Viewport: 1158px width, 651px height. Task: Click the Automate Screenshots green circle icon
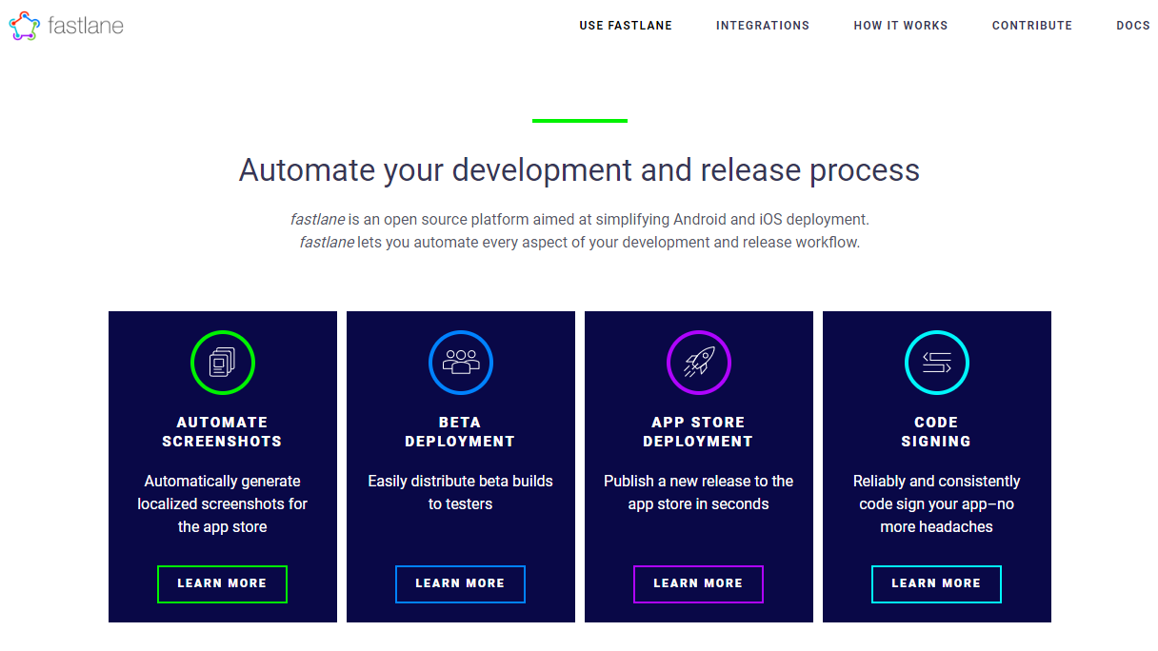(x=223, y=363)
